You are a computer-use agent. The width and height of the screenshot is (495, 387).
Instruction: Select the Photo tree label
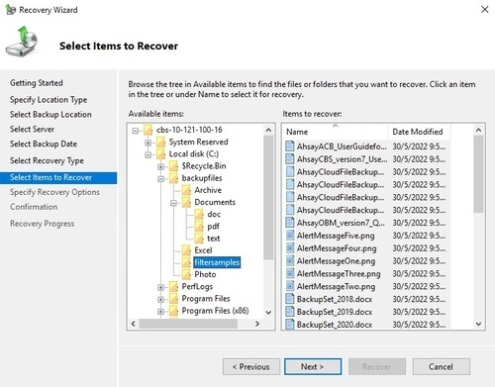click(x=205, y=274)
